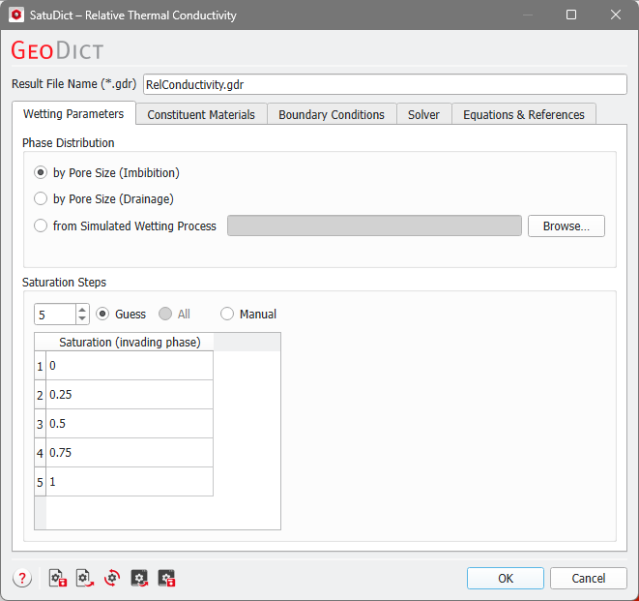Choose the All saturation steps mode
Viewport: 639px width, 601px height.
tap(174, 315)
